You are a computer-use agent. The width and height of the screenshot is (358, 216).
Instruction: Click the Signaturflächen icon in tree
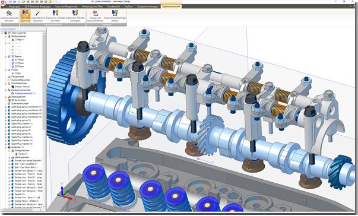click(x=9, y=80)
